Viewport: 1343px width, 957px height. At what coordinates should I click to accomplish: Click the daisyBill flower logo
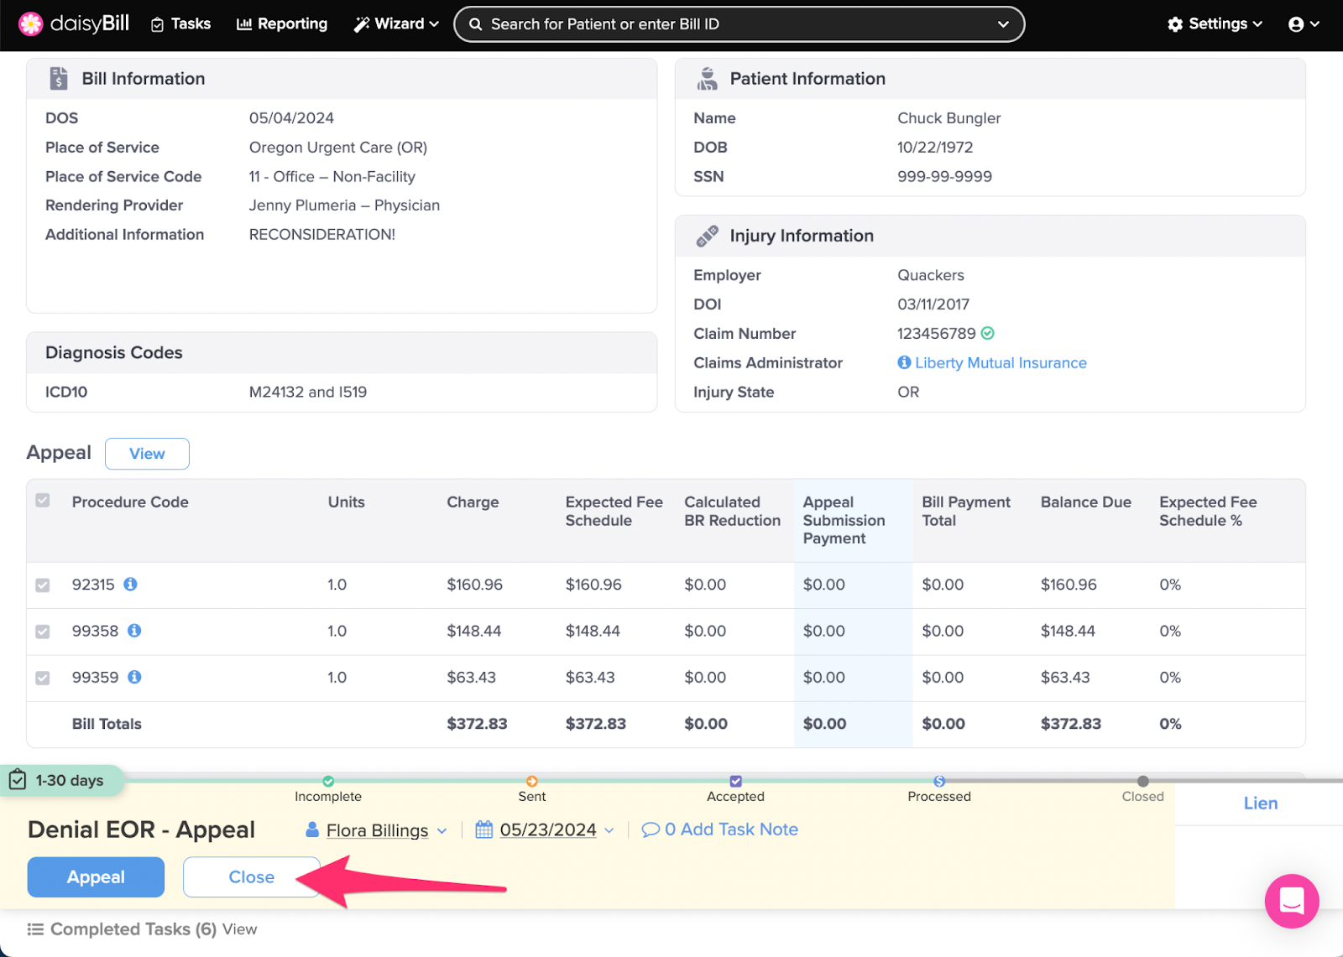coord(31,24)
